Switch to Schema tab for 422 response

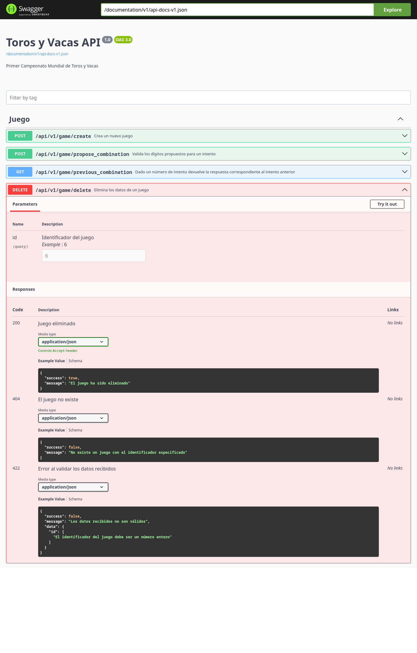[75, 499]
